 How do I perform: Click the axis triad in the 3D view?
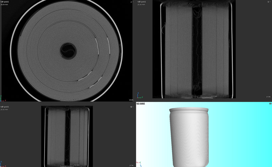point(139,163)
